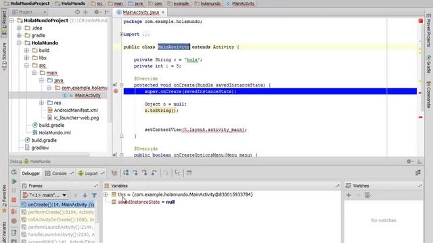Viewport: 433px width, 243px height.
Task: Click the Evaluate Expression icon
Action: point(189,173)
